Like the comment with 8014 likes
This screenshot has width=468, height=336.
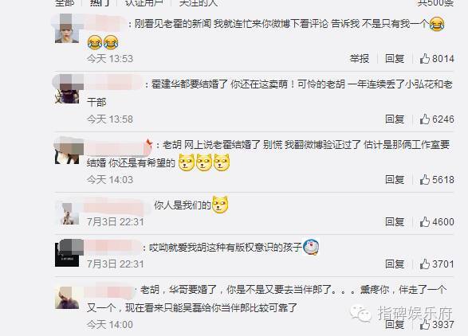pos(425,58)
